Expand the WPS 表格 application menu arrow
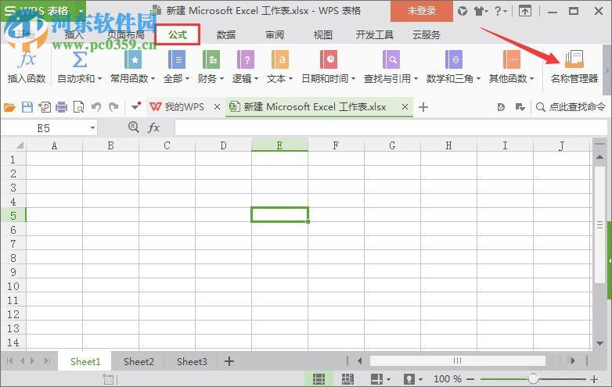Screen dimensions: 612x387 click(x=81, y=11)
